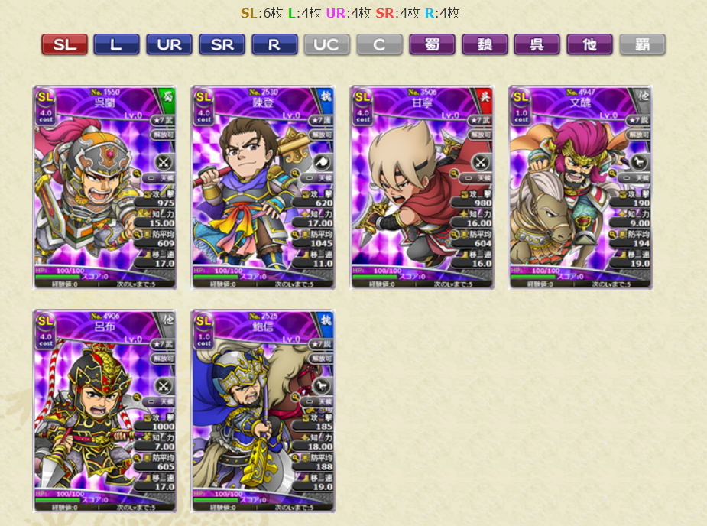The image size is (707, 526).
Task: Filter cards by 魏 faction
Action: tap(485, 44)
